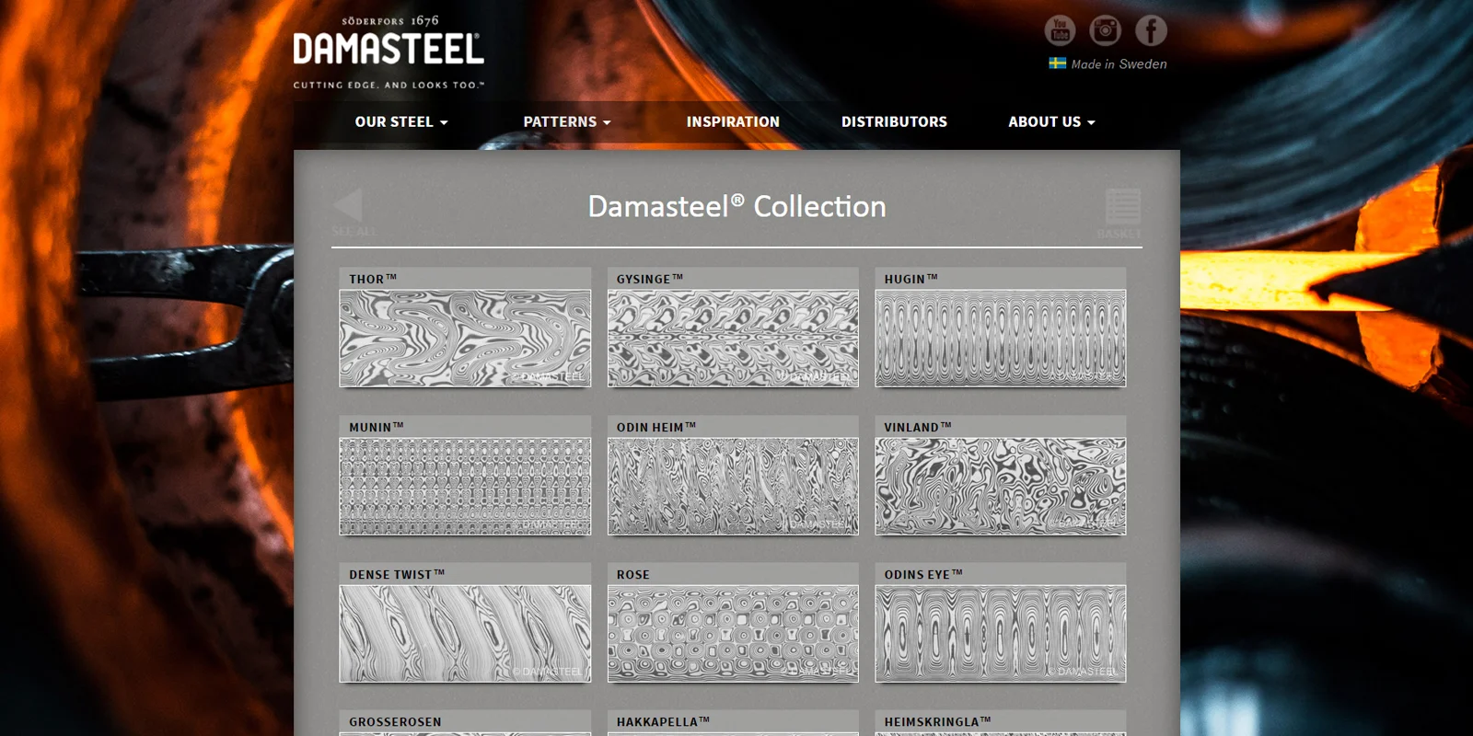Click the Swedish flag icon
1473x736 pixels.
click(x=1058, y=63)
